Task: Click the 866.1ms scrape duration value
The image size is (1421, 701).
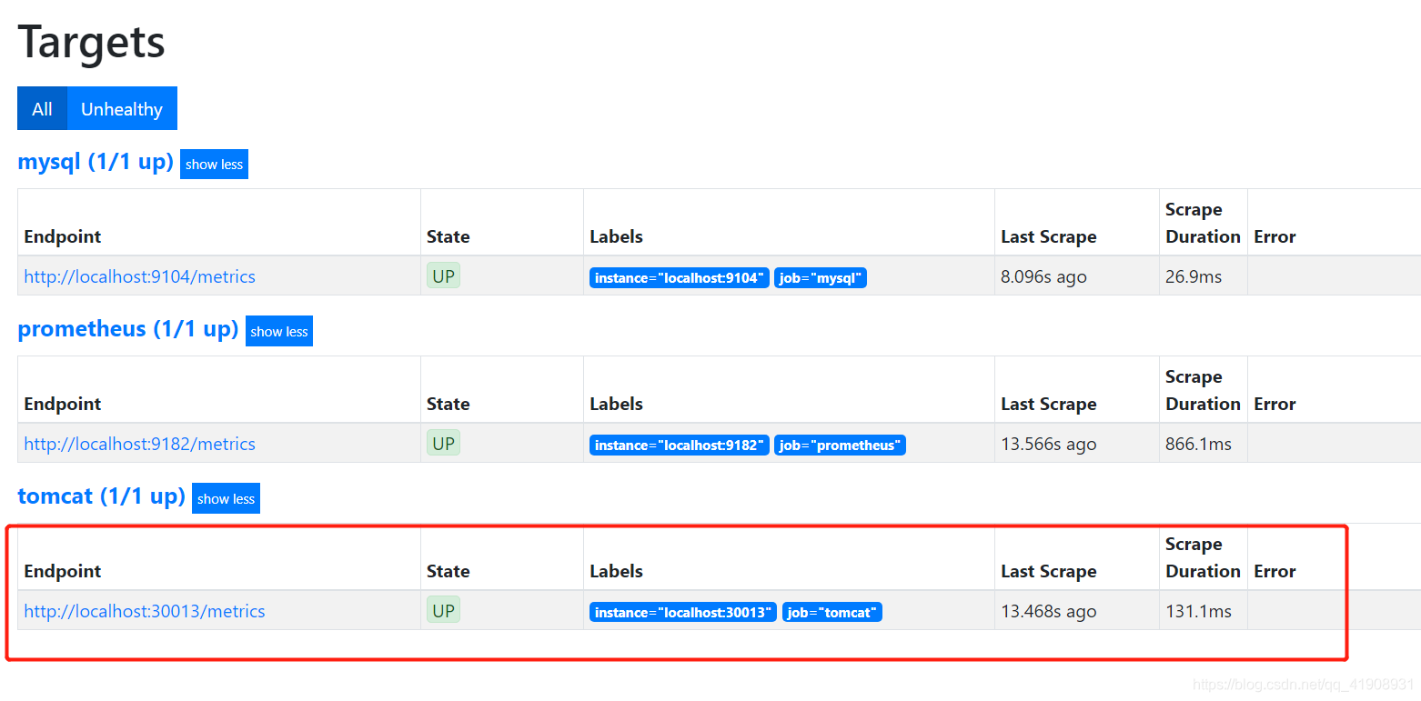Action: [1198, 444]
